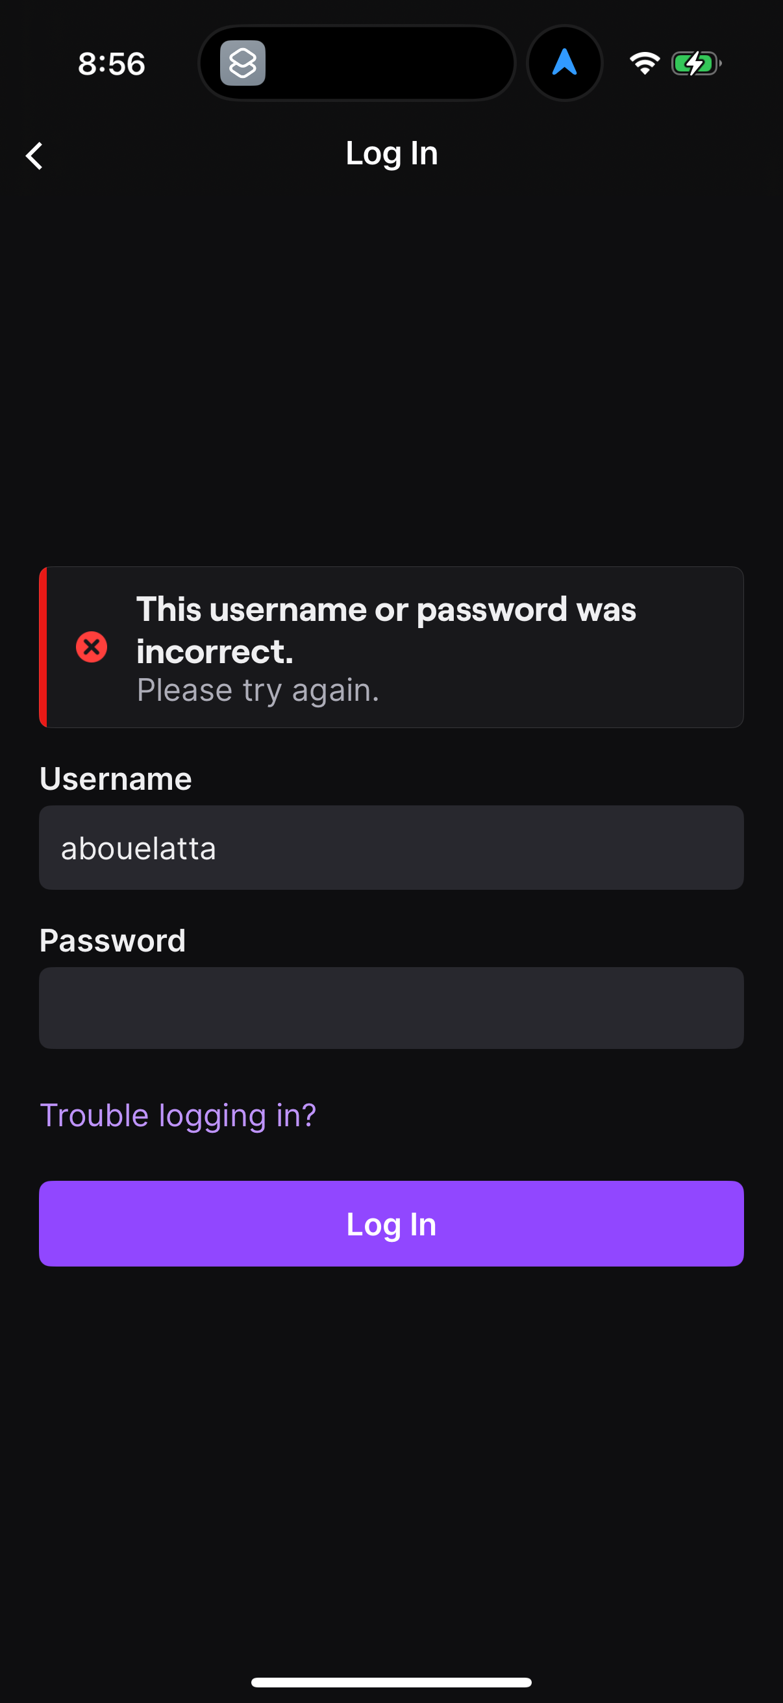Screen dimensions: 783x1703
Task: Click the Username input field
Action: click(391, 848)
